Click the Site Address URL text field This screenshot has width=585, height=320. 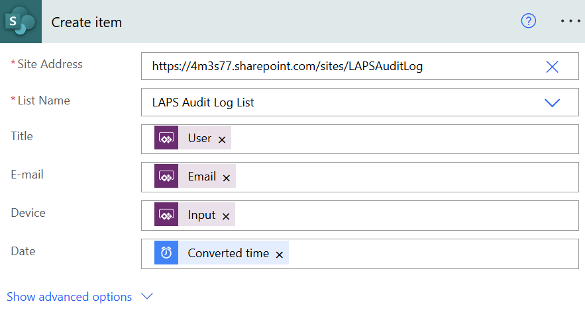click(x=331, y=66)
